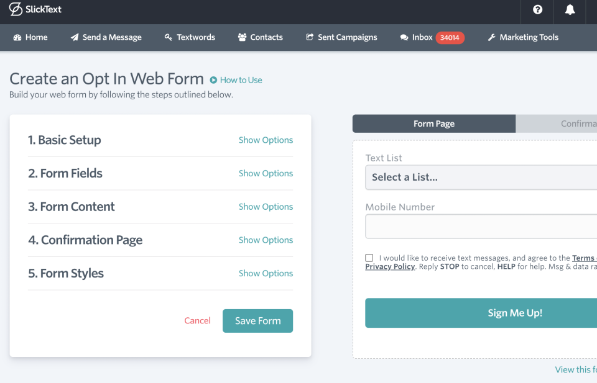
Task: Click the Save Form button
Action: coord(257,321)
